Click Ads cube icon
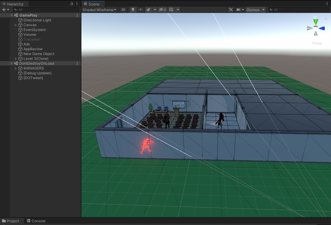 click(20, 44)
